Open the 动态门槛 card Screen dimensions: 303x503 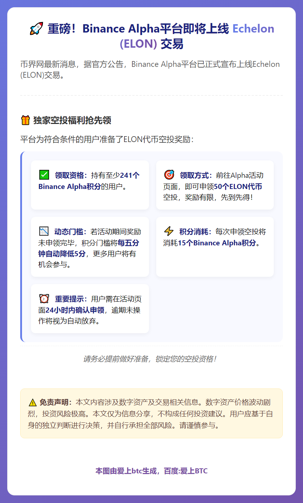pos(90,247)
